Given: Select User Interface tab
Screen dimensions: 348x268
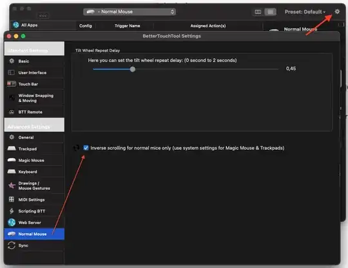Looking at the screenshot, I should [x=34, y=72].
